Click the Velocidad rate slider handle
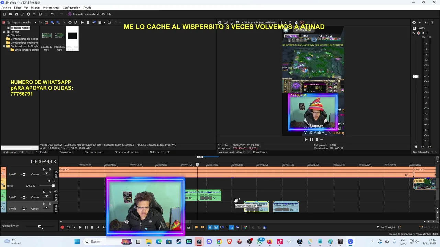 pyautogui.click(x=40, y=226)
